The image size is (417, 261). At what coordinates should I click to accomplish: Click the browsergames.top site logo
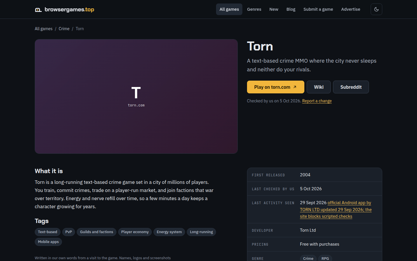tap(65, 10)
